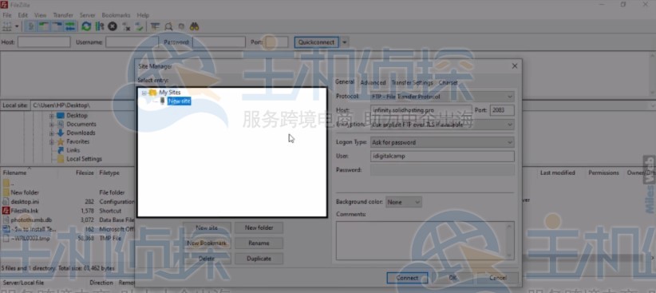Image resolution: width=656 pixels, height=293 pixels.
Task: Click the refresh file lists icon
Action: [86, 26]
